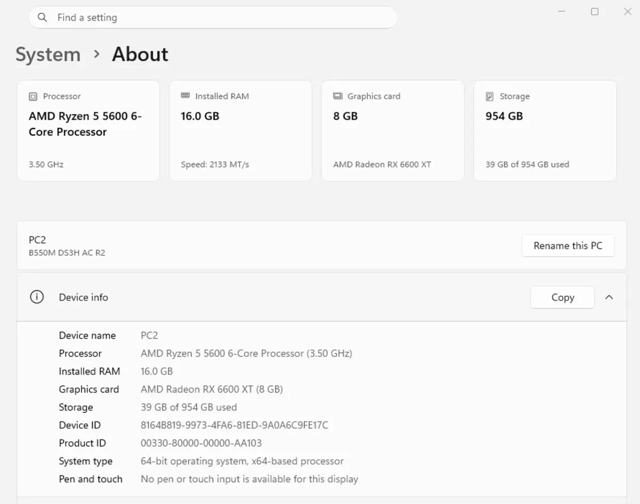Click the Device info circle icon

pyautogui.click(x=37, y=297)
